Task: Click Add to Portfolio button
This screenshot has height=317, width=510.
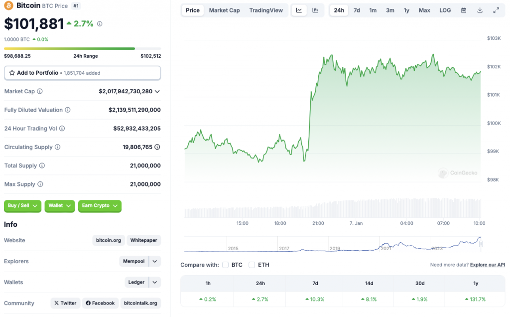Action: (x=82, y=73)
